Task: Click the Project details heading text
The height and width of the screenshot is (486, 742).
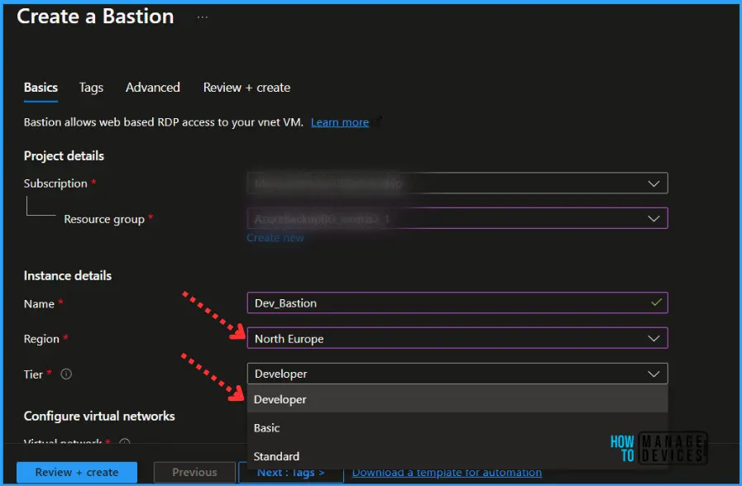Action: tap(64, 156)
